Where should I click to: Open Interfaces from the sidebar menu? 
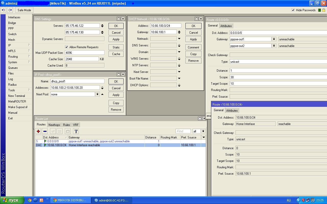click(19, 17)
